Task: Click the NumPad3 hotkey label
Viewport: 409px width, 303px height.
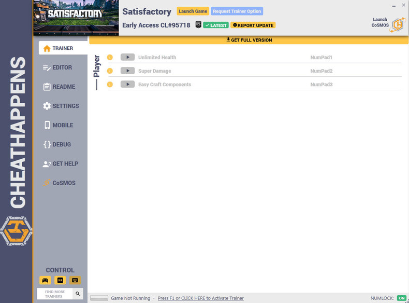Action: (x=321, y=85)
